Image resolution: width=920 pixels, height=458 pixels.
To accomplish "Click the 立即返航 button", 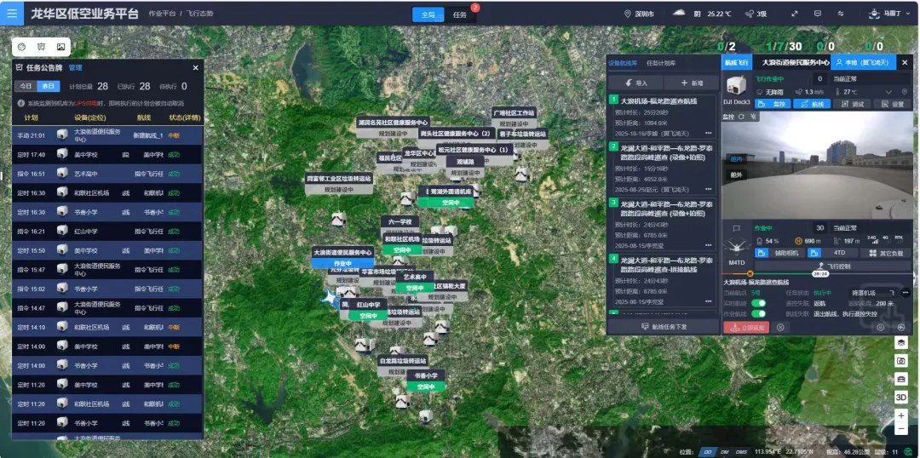I will tap(745, 327).
